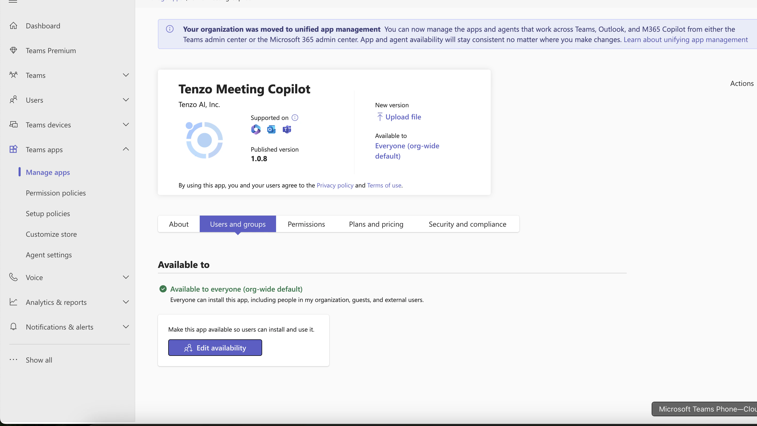Image resolution: width=757 pixels, height=426 pixels.
Task: Open Agent settings in the sidebar
Action: [x=49, y=255]
